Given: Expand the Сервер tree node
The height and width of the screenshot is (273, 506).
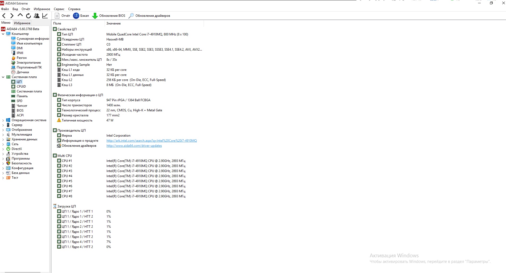Looking at the screenshot, I should click(x=3, y=125).
